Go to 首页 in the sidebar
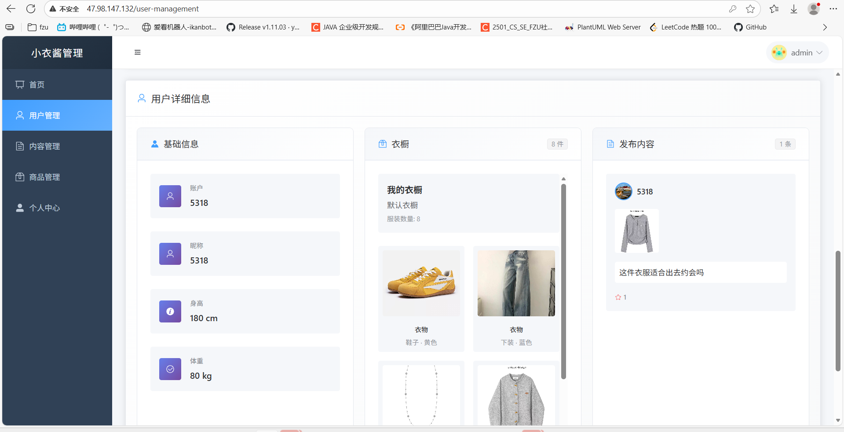 click(x=57, y=84)
